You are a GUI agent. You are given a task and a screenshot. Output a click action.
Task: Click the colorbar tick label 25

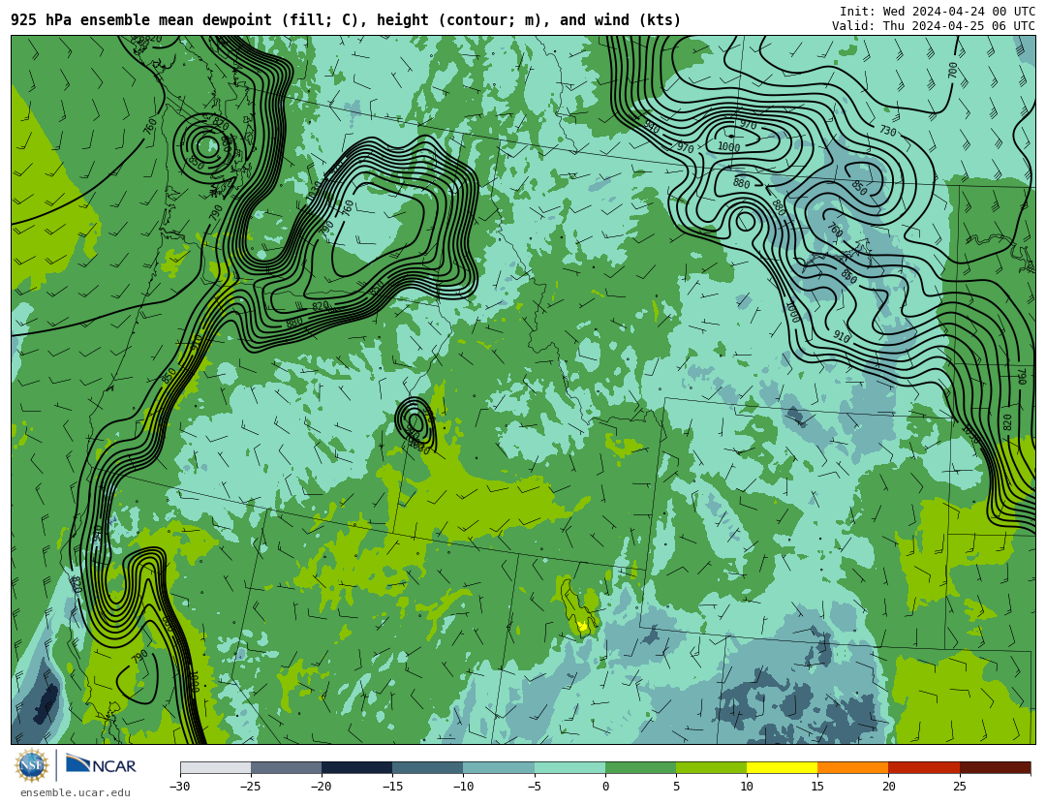tap(959, 787)
